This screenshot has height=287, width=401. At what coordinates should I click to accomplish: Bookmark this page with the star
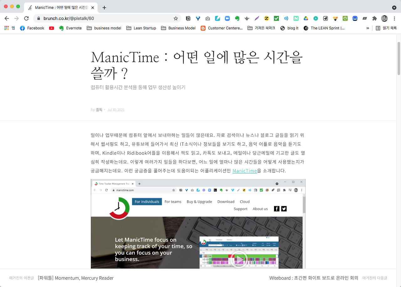pyautogui.click(x=176, y=18)
